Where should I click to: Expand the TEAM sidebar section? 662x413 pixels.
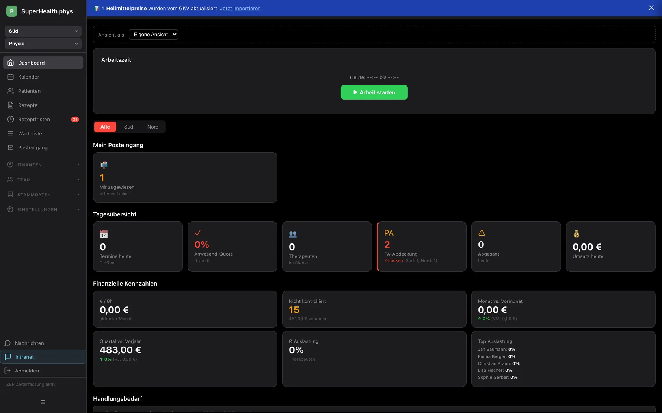[43, 179]
